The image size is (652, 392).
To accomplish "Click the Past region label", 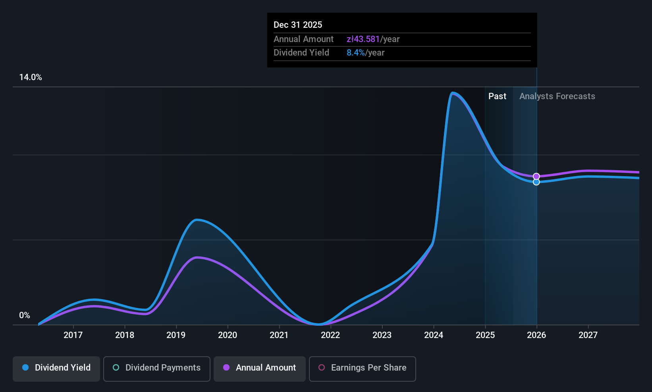I will coord(497,96).
